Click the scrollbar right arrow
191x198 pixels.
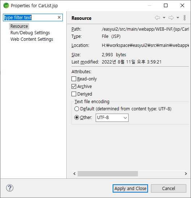186,173
